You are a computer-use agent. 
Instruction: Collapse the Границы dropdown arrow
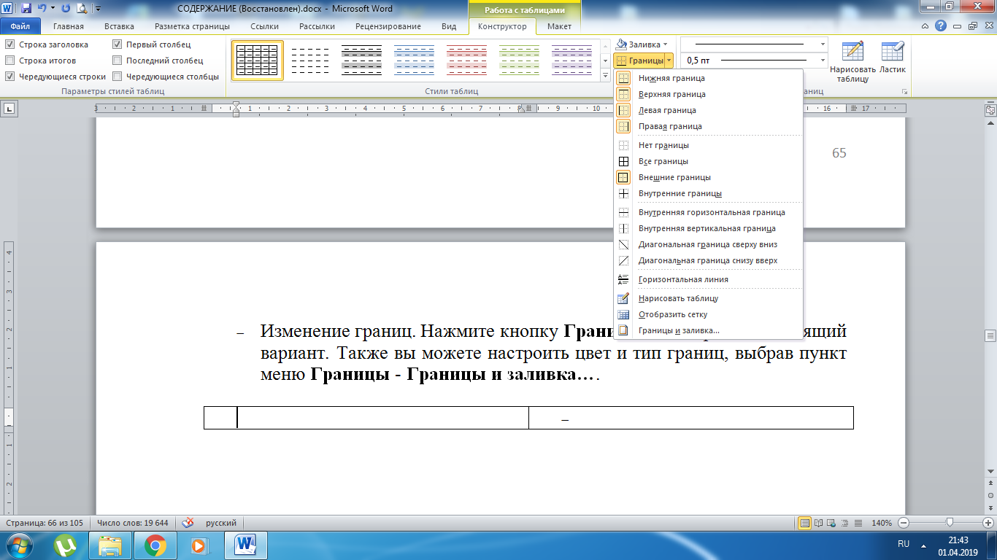coord(668,61)
